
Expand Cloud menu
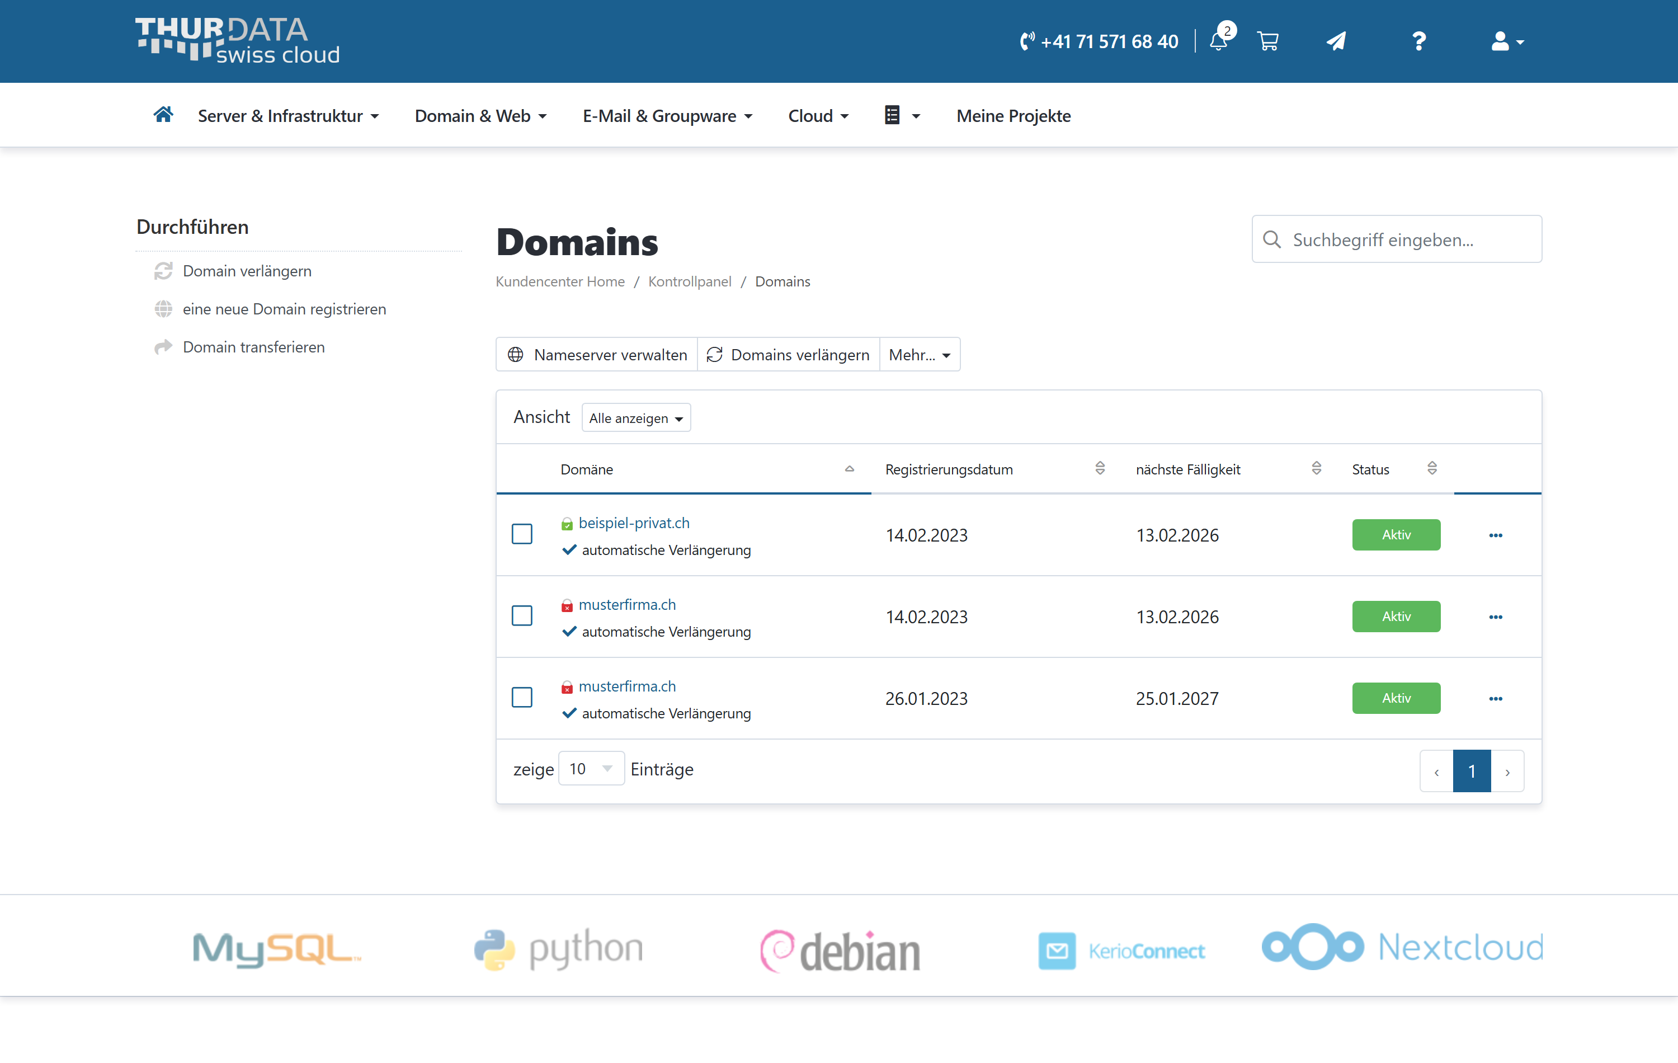(819, 116)
